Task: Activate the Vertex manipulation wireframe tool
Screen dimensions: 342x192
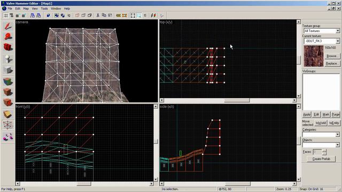Action: tap(8, 125)
